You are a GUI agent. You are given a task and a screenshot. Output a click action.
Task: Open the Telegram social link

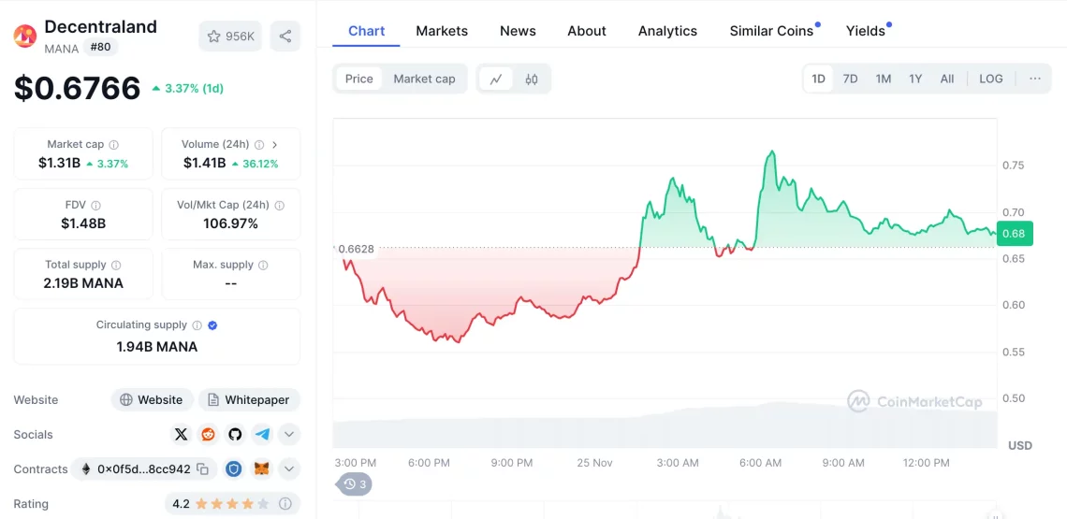[x=262, y=434]
